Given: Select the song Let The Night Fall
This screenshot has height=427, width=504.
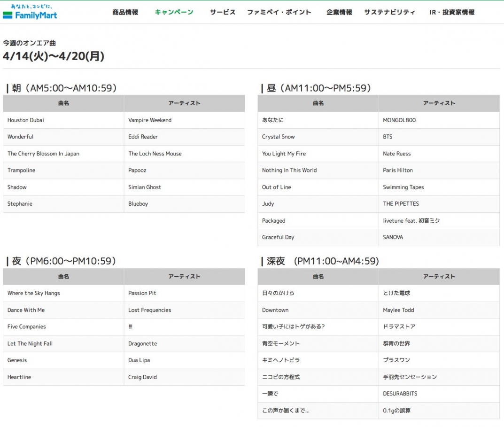Looking at the screenshot, I should [x=30, y=344].
